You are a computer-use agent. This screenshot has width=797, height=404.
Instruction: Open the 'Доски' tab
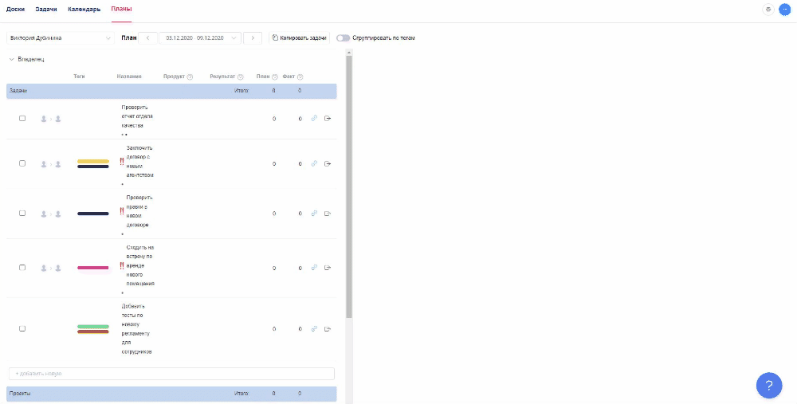pyautogui.click(x=15, y=9)
